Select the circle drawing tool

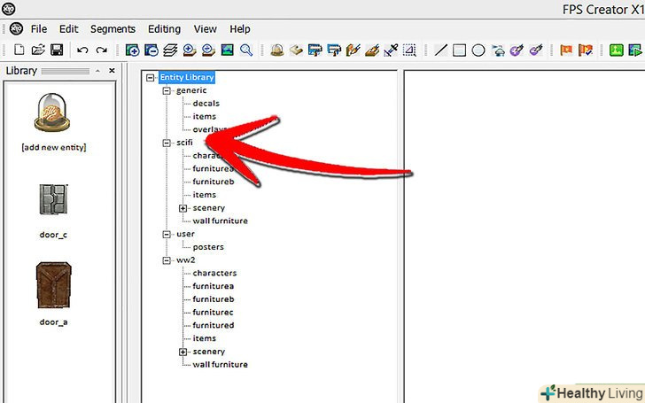click(478, 50)
